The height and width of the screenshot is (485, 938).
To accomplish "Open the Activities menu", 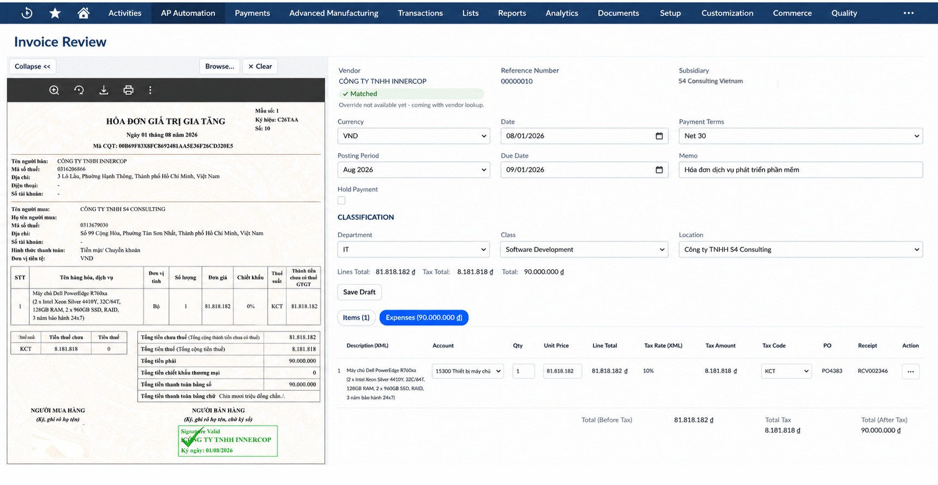I will (125, 13).
